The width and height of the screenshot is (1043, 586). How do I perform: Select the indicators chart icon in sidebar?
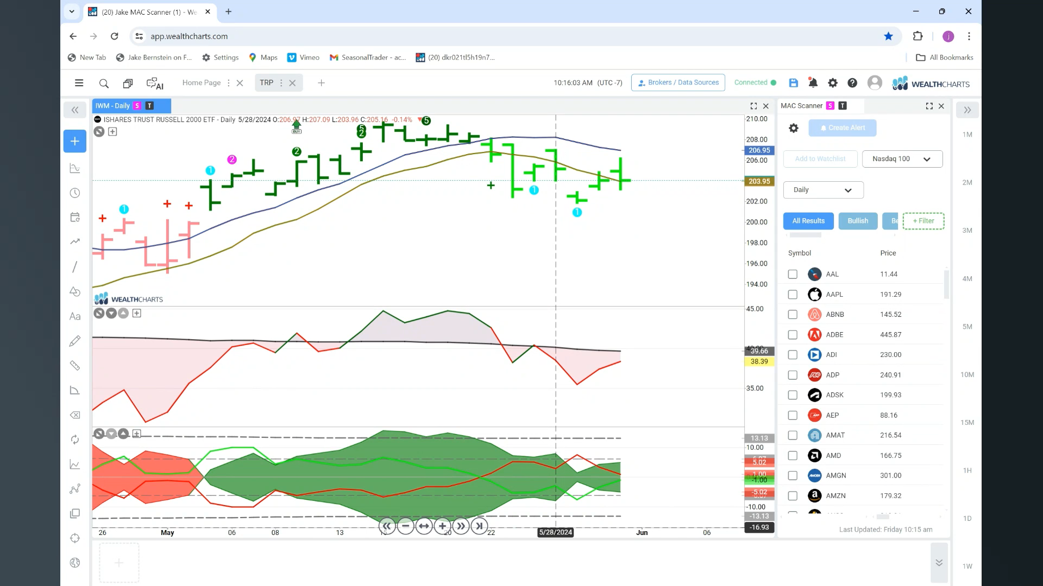click(75, 168)
